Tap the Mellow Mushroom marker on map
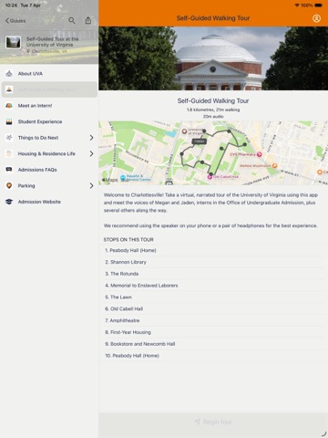This screenshot has width=328, height=438. [274, 166]
